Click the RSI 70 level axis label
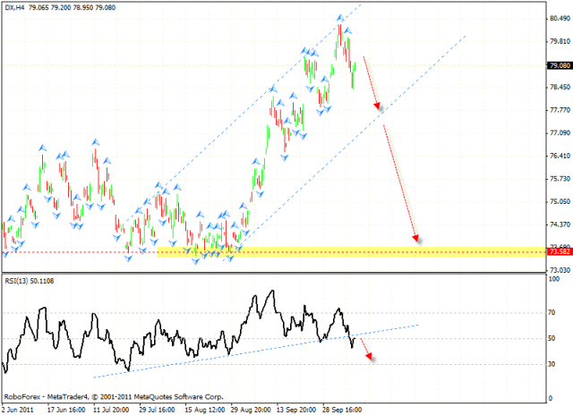The width and height of the screenshot is (573, 415). point(555,313)
